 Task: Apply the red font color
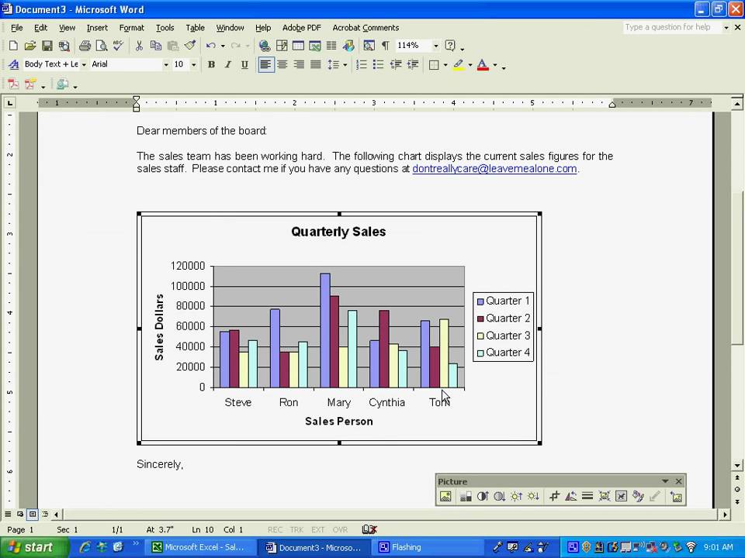pyautogui.click(x=483, y=64)
